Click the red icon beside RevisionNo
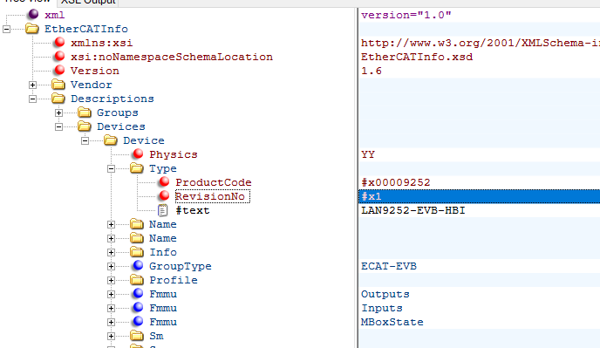Viewport: 600px width, 348px height. pos(164,195)
